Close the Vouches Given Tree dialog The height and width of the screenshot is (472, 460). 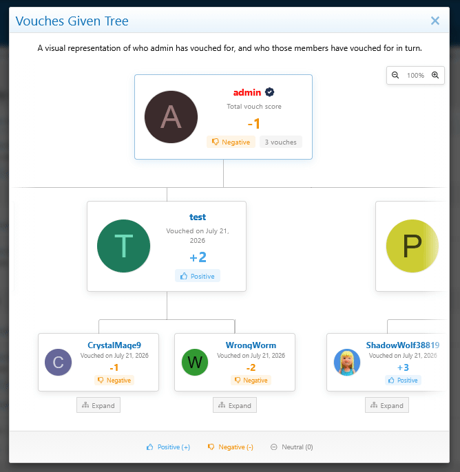pyautogui.click(x=435, y=21)
